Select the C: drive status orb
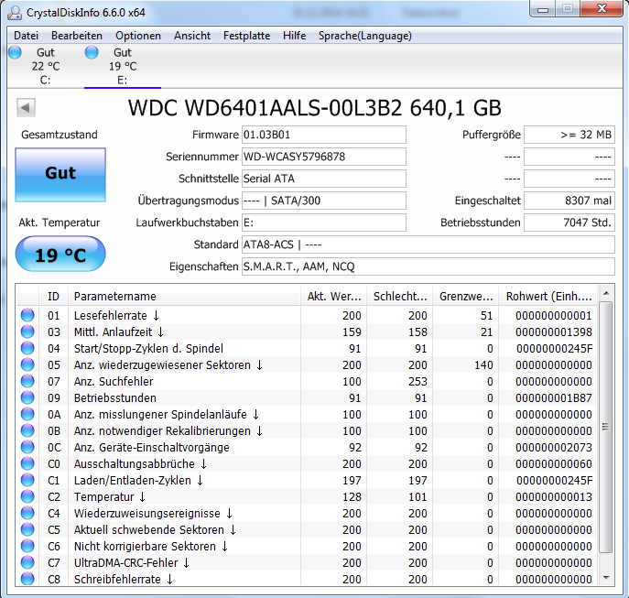This screenshot has height=598, width=629. [15, 52]
